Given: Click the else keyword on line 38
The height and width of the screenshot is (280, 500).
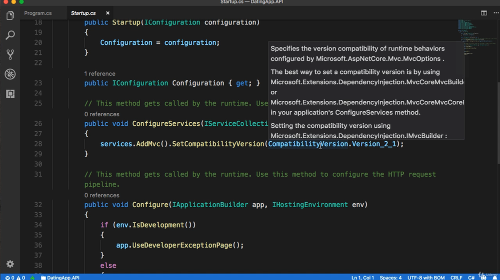Looking at the screenshot, I should pos(108,266).
